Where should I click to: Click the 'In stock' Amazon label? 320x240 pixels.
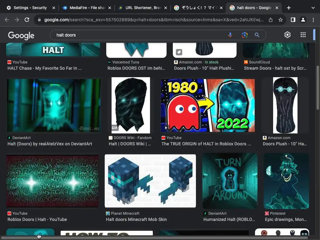212,62
